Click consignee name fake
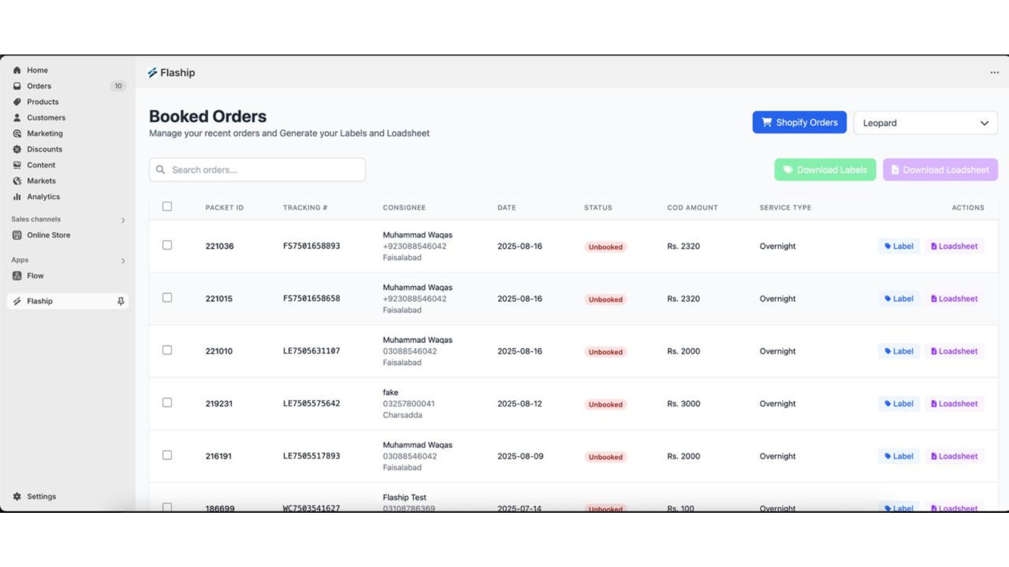This screenshot has height=567, width=1009. click(x=390, y=392)
